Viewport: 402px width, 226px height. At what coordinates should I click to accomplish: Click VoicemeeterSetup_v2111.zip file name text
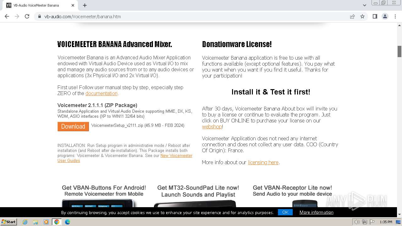(117, 125)
